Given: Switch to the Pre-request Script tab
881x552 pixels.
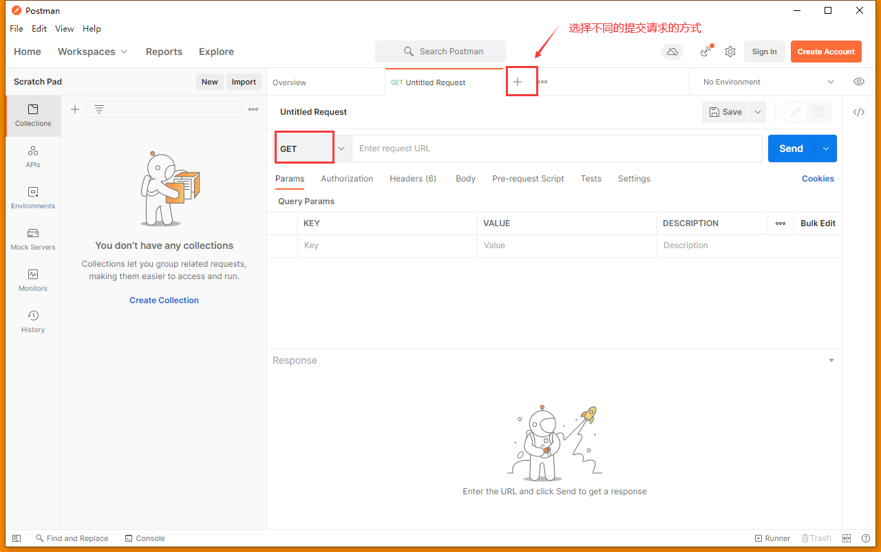Looking at the screenshot, I should (528, 179).
